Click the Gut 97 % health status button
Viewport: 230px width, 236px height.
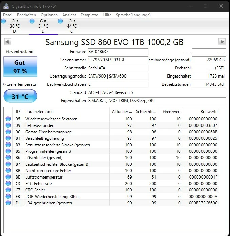tap(20, 67)
